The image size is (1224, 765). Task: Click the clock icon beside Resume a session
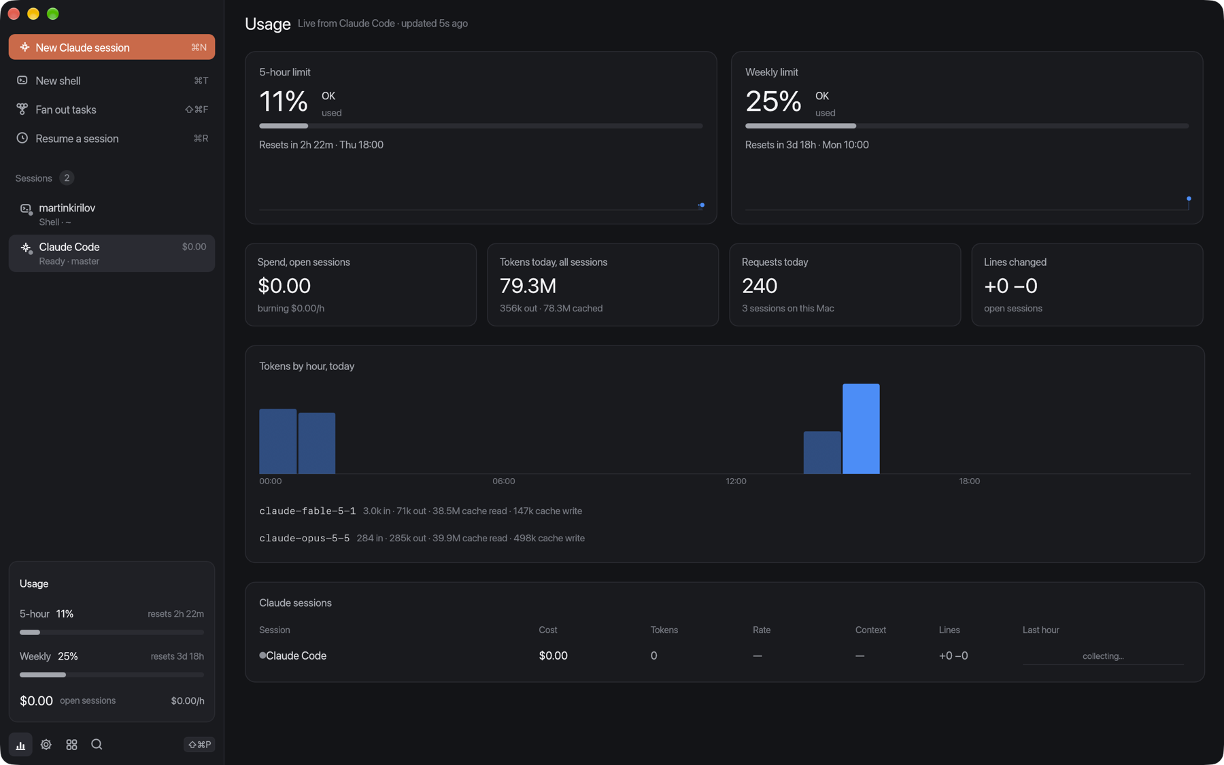(22, 138)
